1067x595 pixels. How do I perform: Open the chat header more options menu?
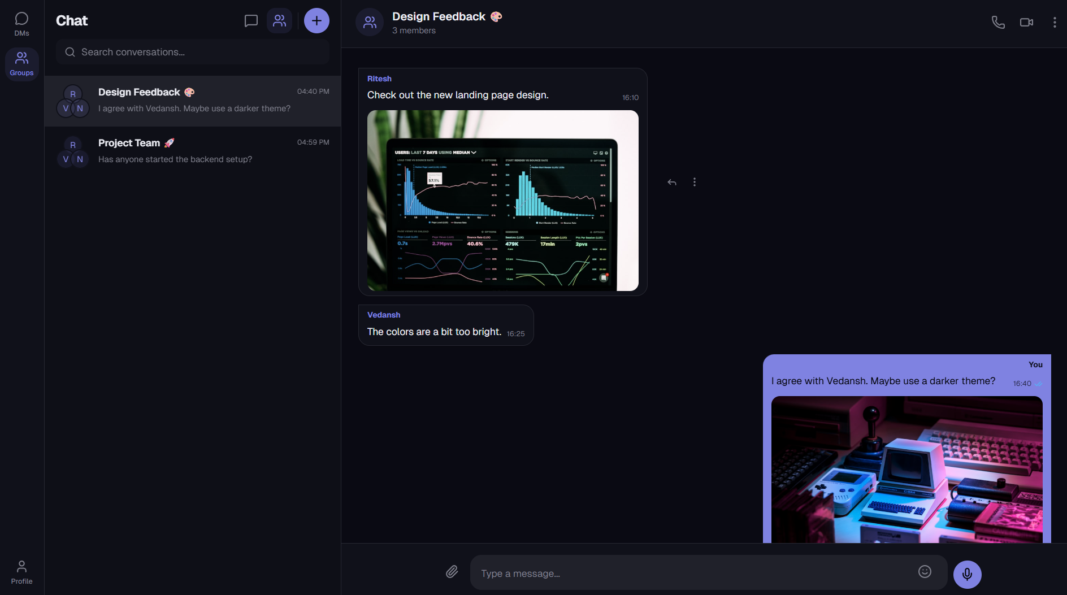click(x=1055, y=23)
